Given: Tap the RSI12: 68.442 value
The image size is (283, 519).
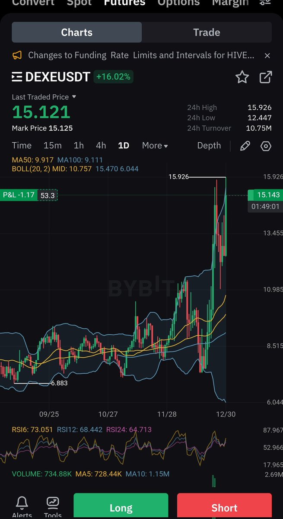Looking at the screenshot, I should click(80, 429).
